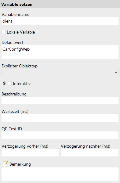Click the Wartezeit (ms) input box
120x183 pixels.
tap(60, 118)
